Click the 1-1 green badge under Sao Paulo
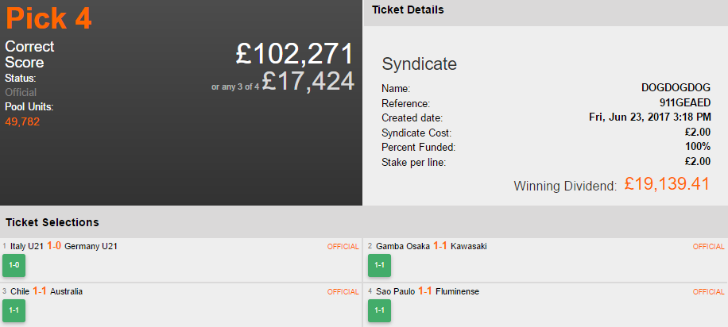The width and height of the screenshot is (728, 327). coord(379,310)
